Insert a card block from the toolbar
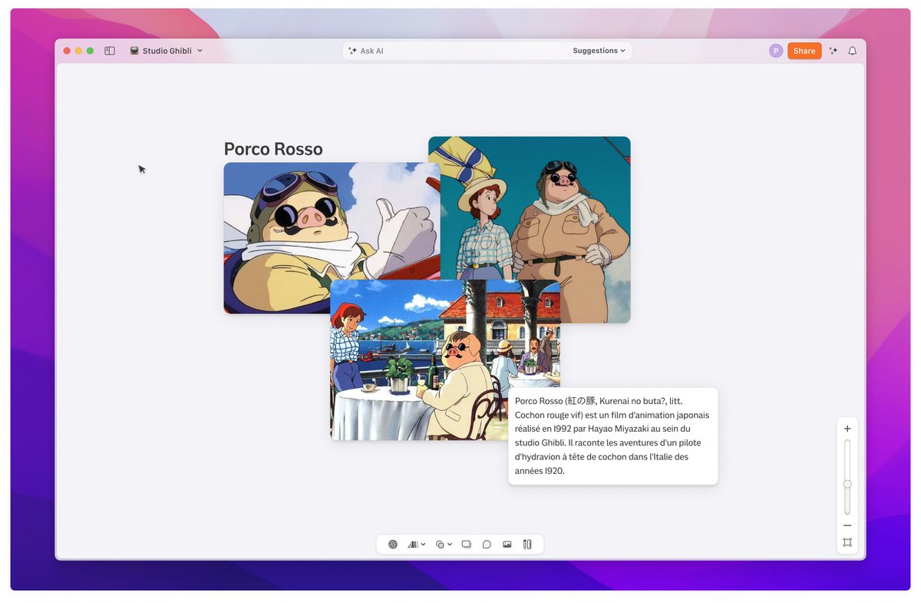 [466, 544]
